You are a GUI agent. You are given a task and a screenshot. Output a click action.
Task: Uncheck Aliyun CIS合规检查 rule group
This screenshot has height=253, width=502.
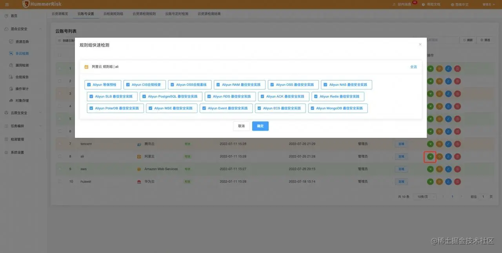pyautogui.click(x=128, y=85)
